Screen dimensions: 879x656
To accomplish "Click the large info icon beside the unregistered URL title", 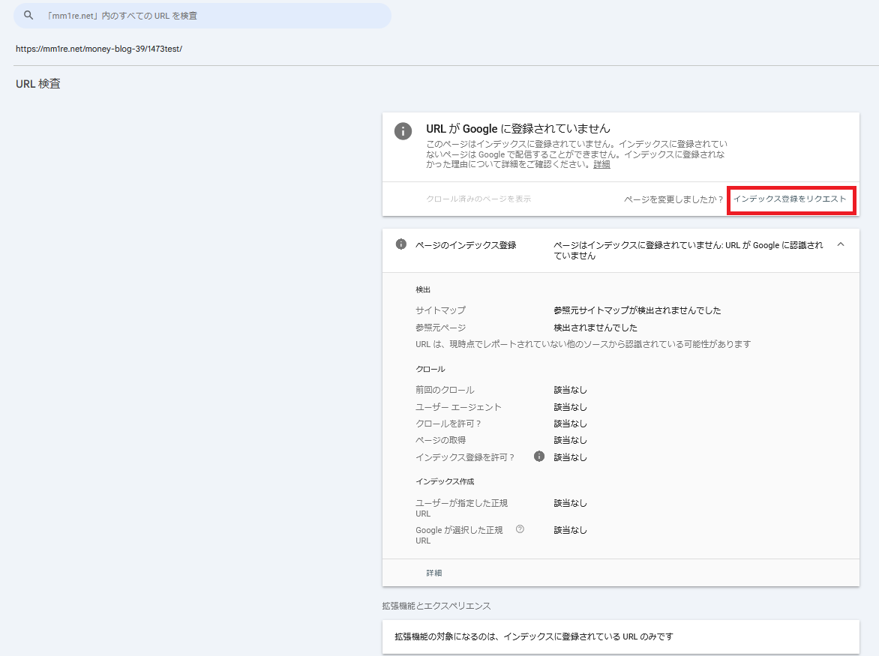I will point(403,130).
